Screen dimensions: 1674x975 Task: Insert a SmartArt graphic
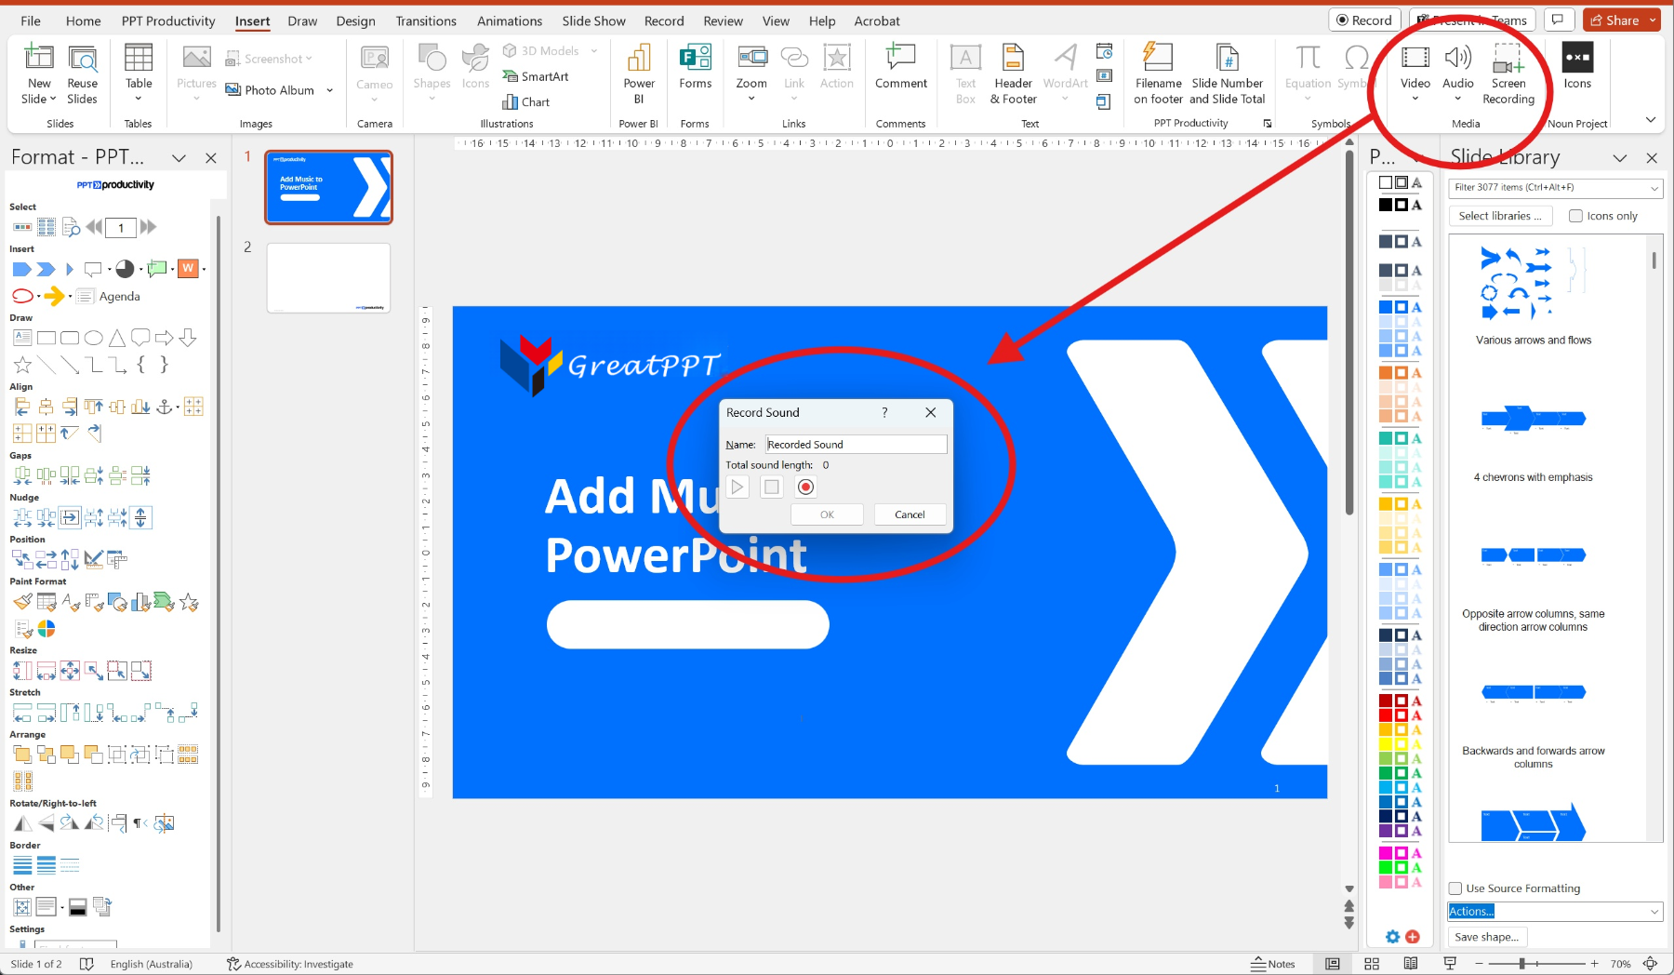coord(536,76)
